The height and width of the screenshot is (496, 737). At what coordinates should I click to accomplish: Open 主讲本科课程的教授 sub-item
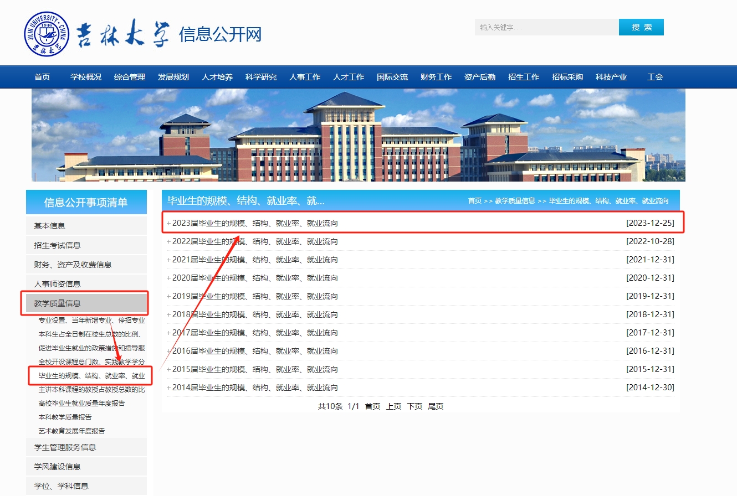click(91, 390)
